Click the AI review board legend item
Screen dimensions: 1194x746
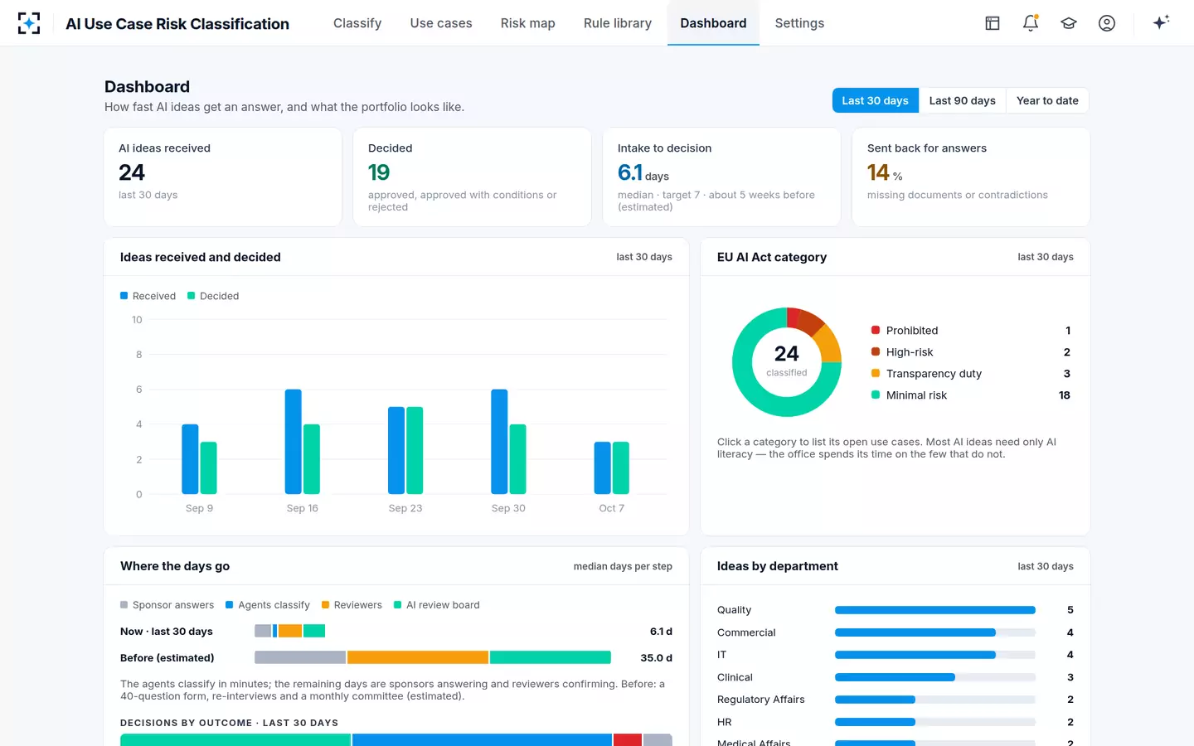pos(437,605)
